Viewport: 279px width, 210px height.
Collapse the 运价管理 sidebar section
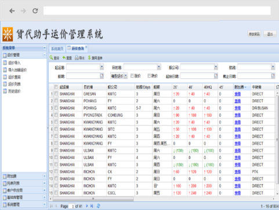(45, 55)
